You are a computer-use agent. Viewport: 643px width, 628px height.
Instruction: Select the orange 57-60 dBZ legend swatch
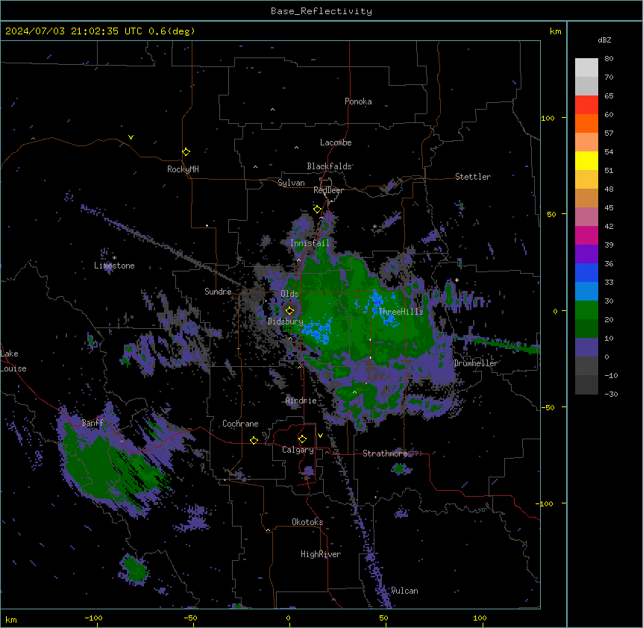(x=586, y=123)
